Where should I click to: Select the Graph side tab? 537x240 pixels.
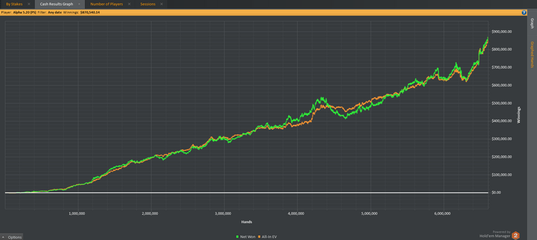(532, 24)
